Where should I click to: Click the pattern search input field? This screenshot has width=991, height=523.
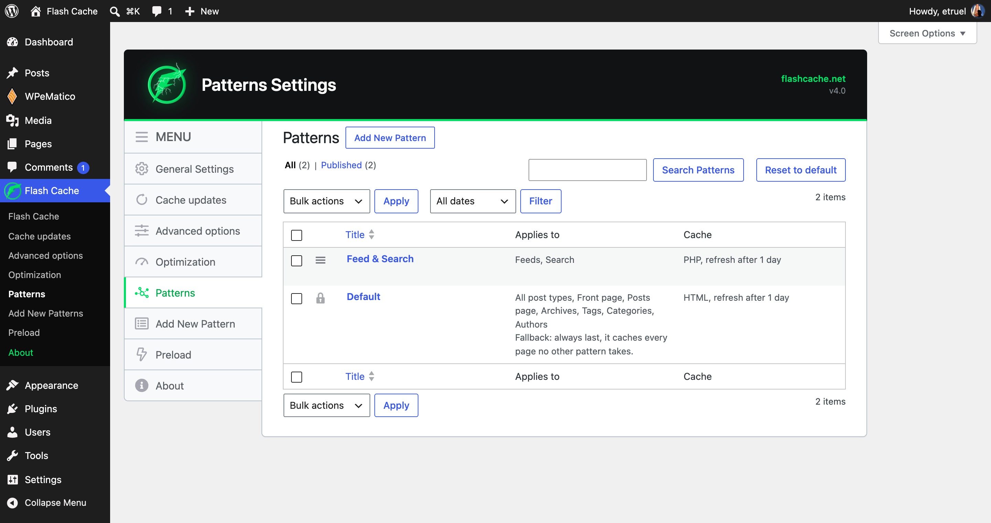pyautogui.click(x=587, y=170)
